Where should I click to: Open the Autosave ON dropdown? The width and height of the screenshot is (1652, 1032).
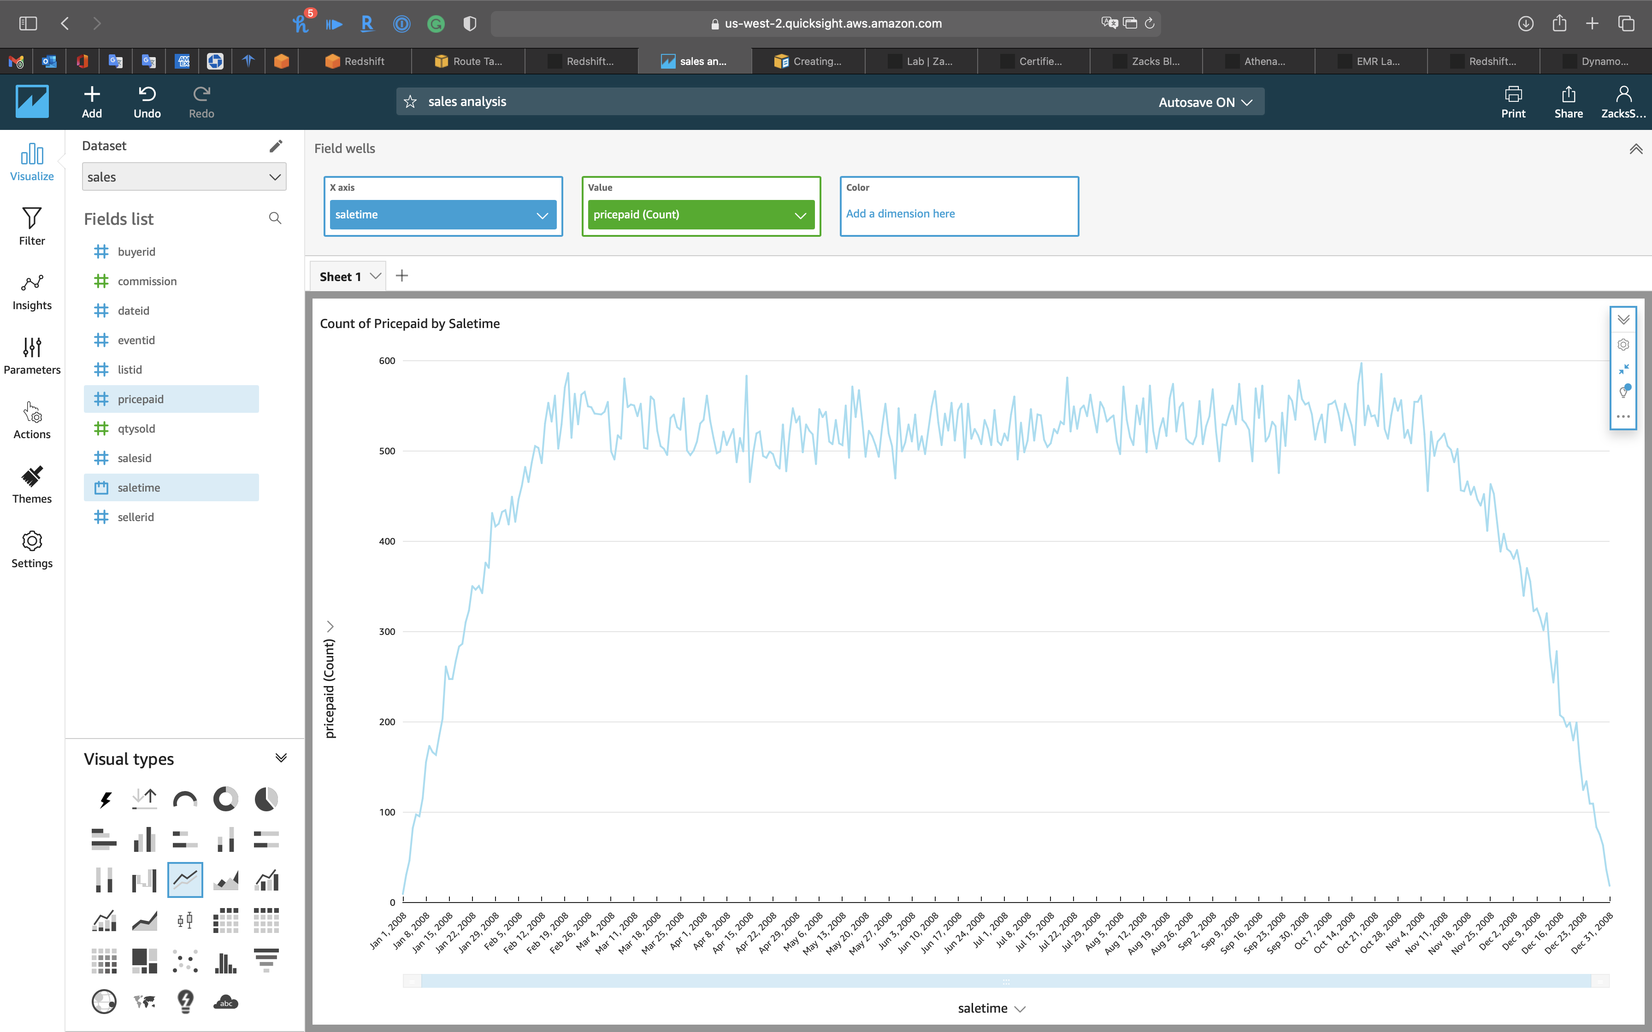(x=1205, y=102)
